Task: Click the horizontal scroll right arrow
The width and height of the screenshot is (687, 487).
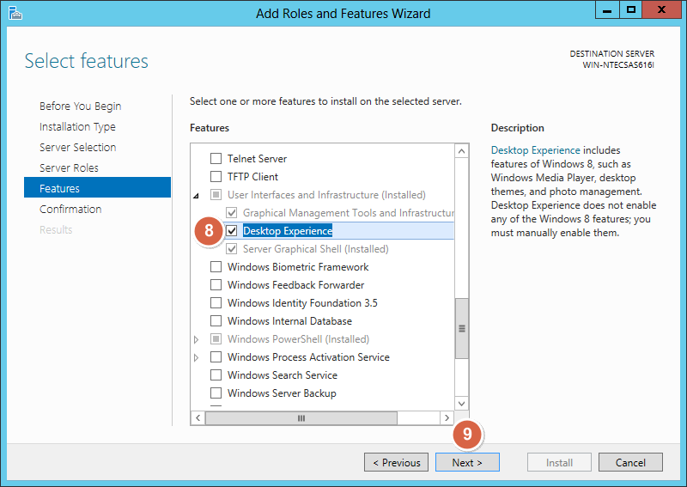Action: tap(447, 417)
